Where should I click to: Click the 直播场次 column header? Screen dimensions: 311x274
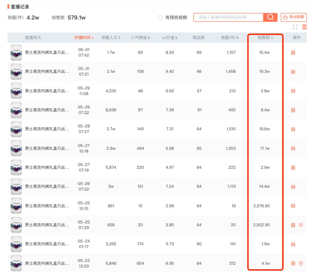(x=33, y=38)
